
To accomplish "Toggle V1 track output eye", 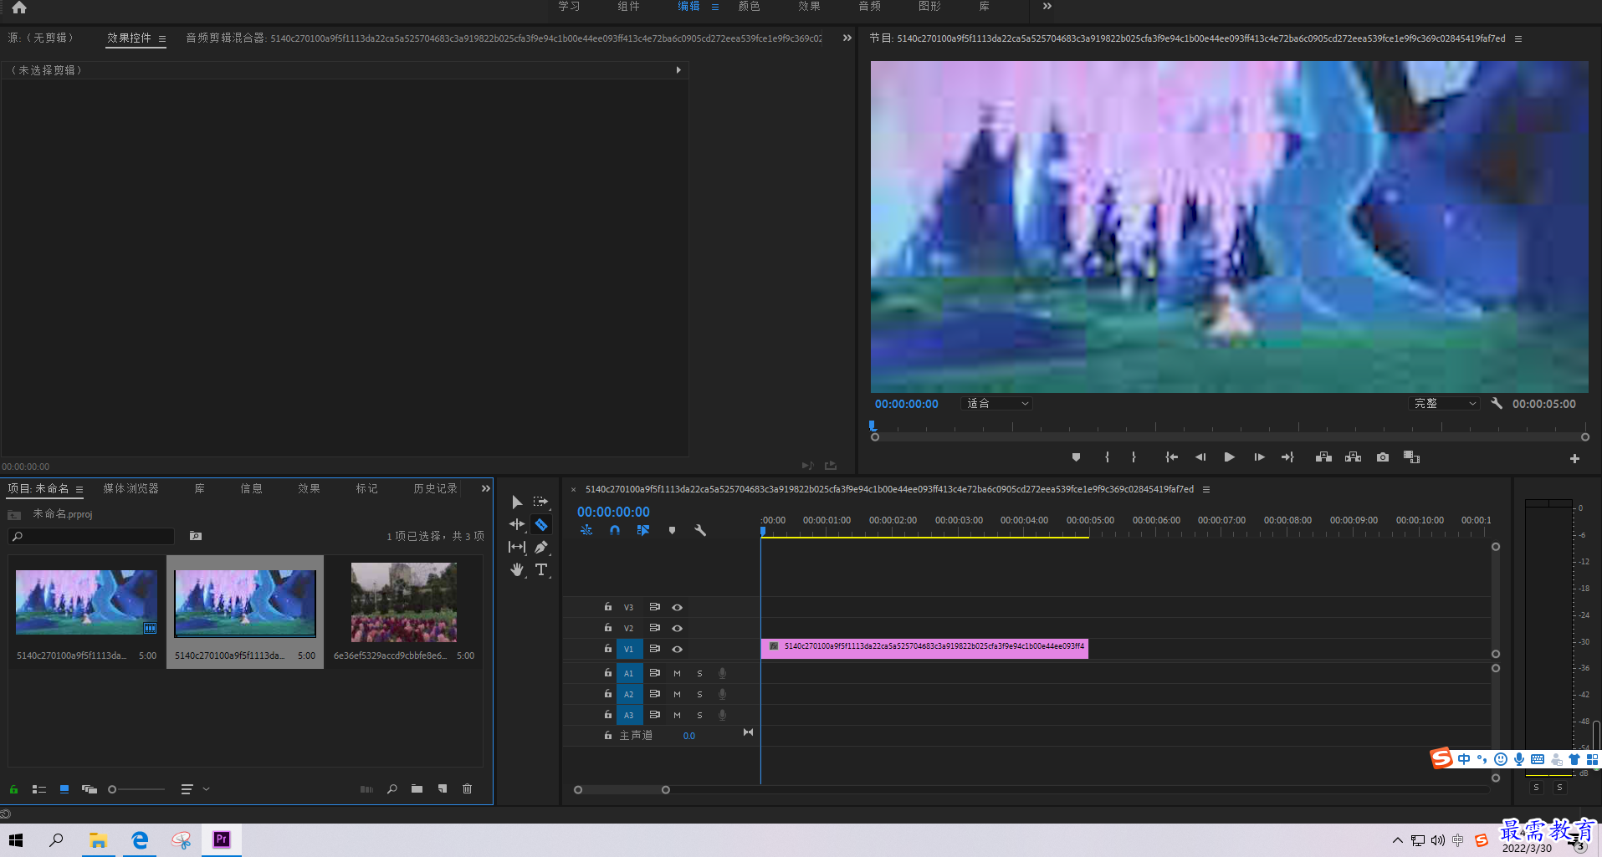I will point(677,649).
